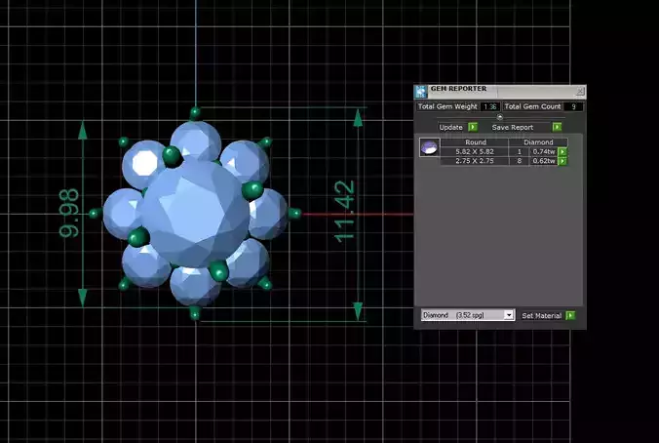Close the Gem Reporter window
Image resolution: width=659 pixels, height=443 pixels.
pos(580,92)
